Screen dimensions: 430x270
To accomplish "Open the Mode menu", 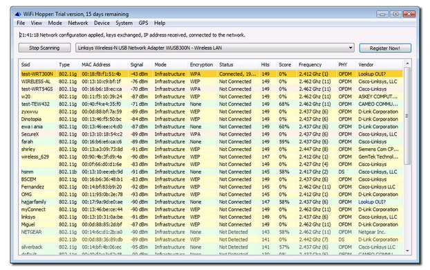I will pyautogui.click(x=55, y=23).
